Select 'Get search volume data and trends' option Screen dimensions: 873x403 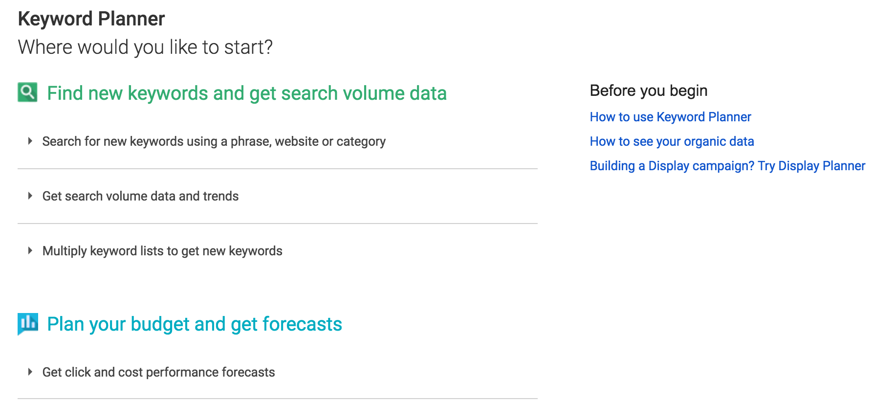(140, 196)
